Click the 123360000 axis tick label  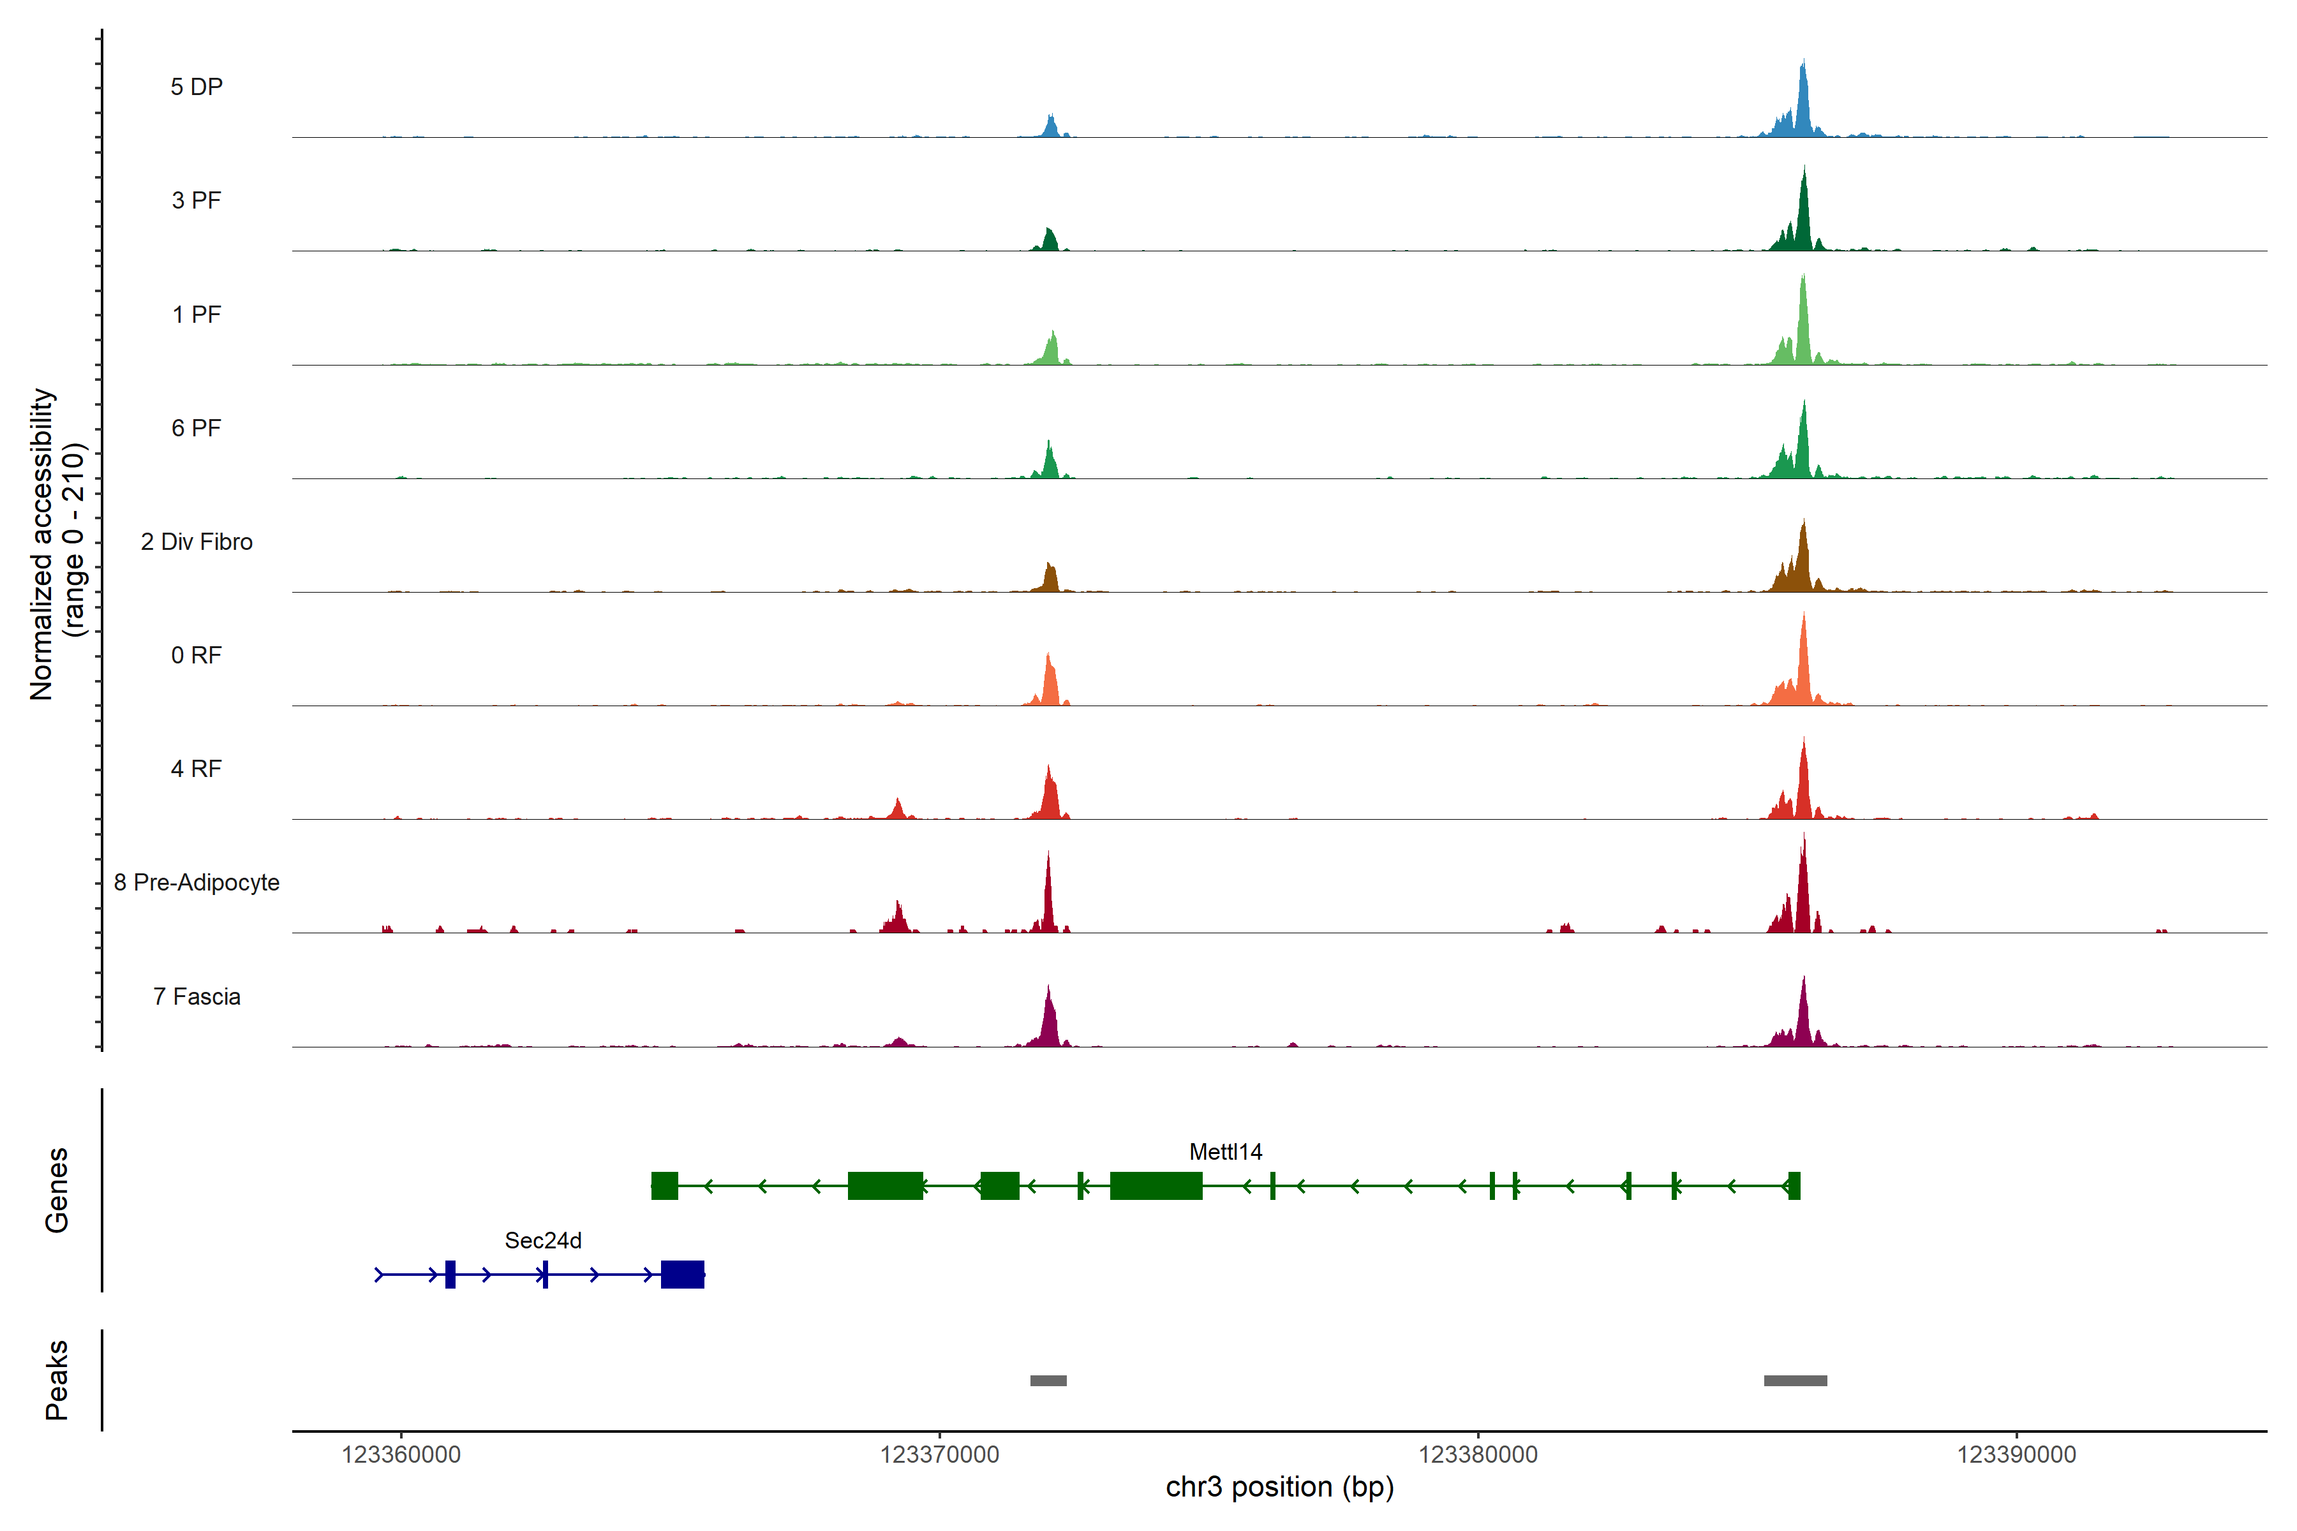coord(401,1454)
